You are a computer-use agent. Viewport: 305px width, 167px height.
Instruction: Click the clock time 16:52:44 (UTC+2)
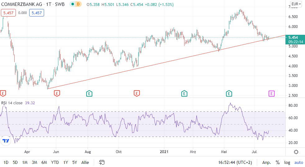235,163
